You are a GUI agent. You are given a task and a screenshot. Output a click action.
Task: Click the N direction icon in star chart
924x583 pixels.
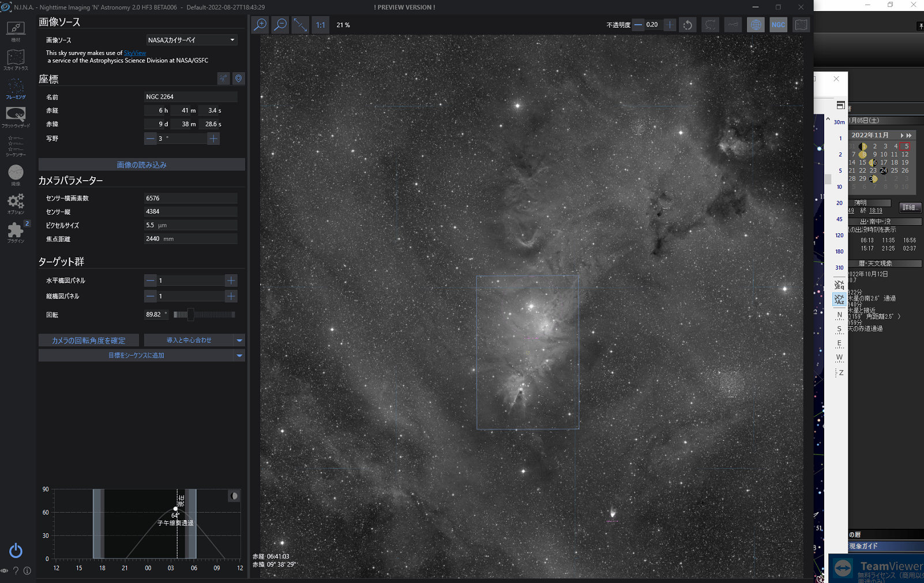click(x=839, y=315)
